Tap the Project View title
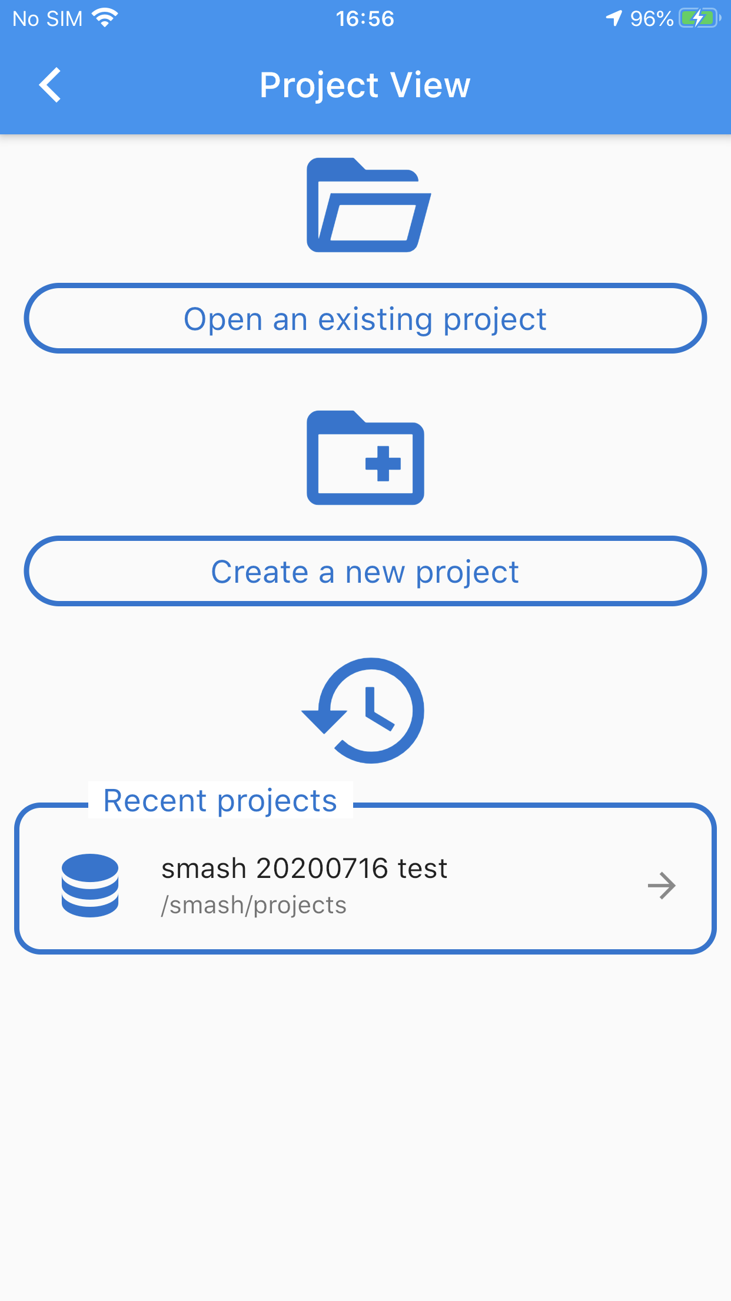This screenshot has width=731, height=1301. [x=365, y=85]
